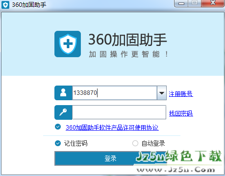Uncheck the license agreement checkbox
Image resolution: width=225 pixels, height=176 pixels.
pos(58,127)
